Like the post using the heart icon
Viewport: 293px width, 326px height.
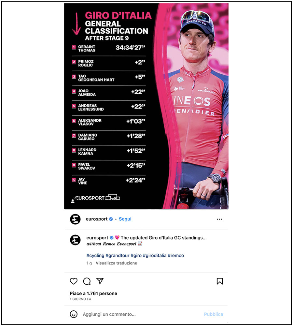coord(74,281)
